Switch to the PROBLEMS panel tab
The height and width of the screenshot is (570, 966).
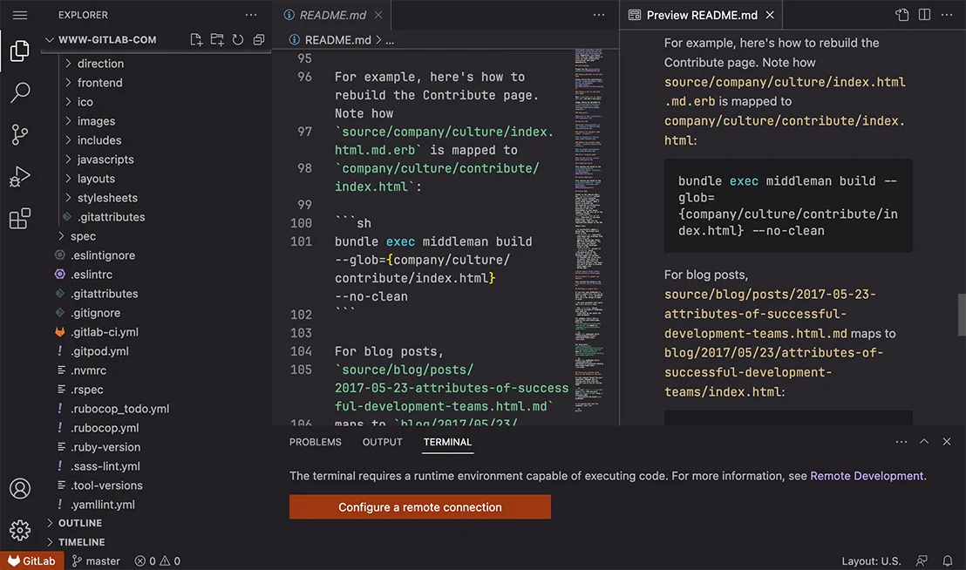point(316,442)
